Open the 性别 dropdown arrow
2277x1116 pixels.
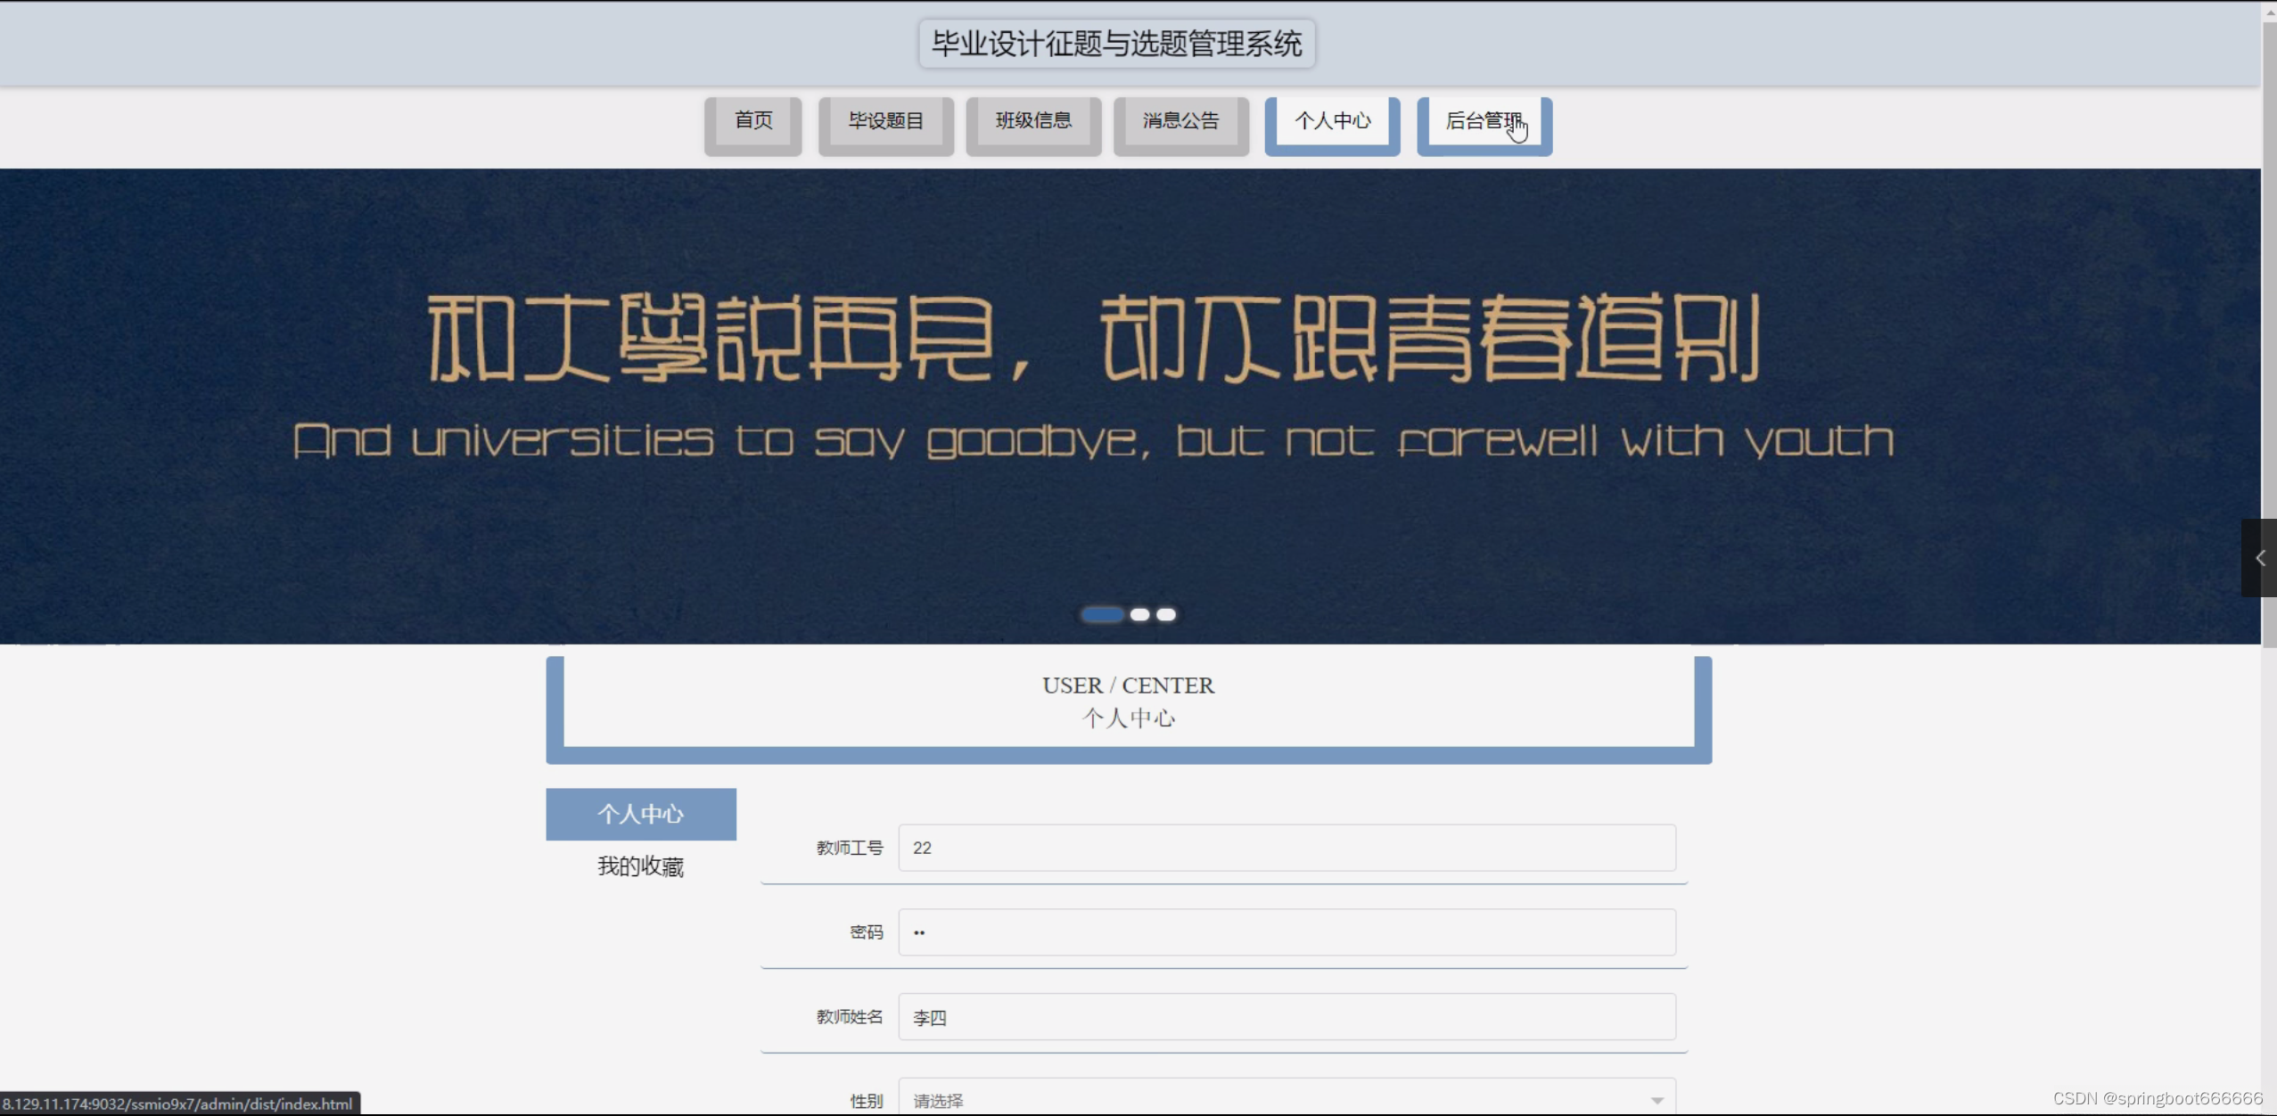tap(1656, 1100)
